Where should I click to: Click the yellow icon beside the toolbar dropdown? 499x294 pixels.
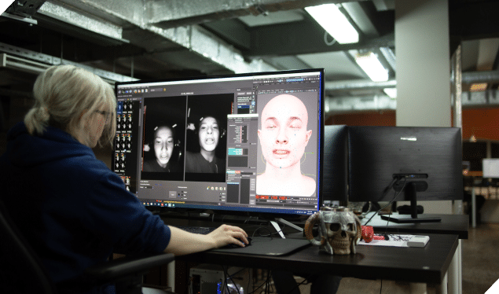[x=164, y=90]
